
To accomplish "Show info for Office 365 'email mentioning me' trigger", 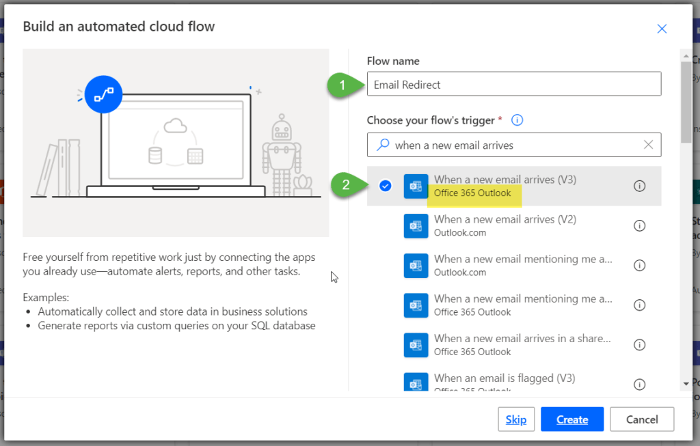I will click(639, 305).
